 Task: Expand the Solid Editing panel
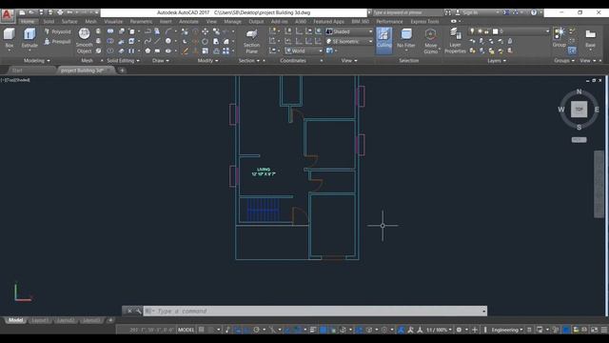click(123, 61)
